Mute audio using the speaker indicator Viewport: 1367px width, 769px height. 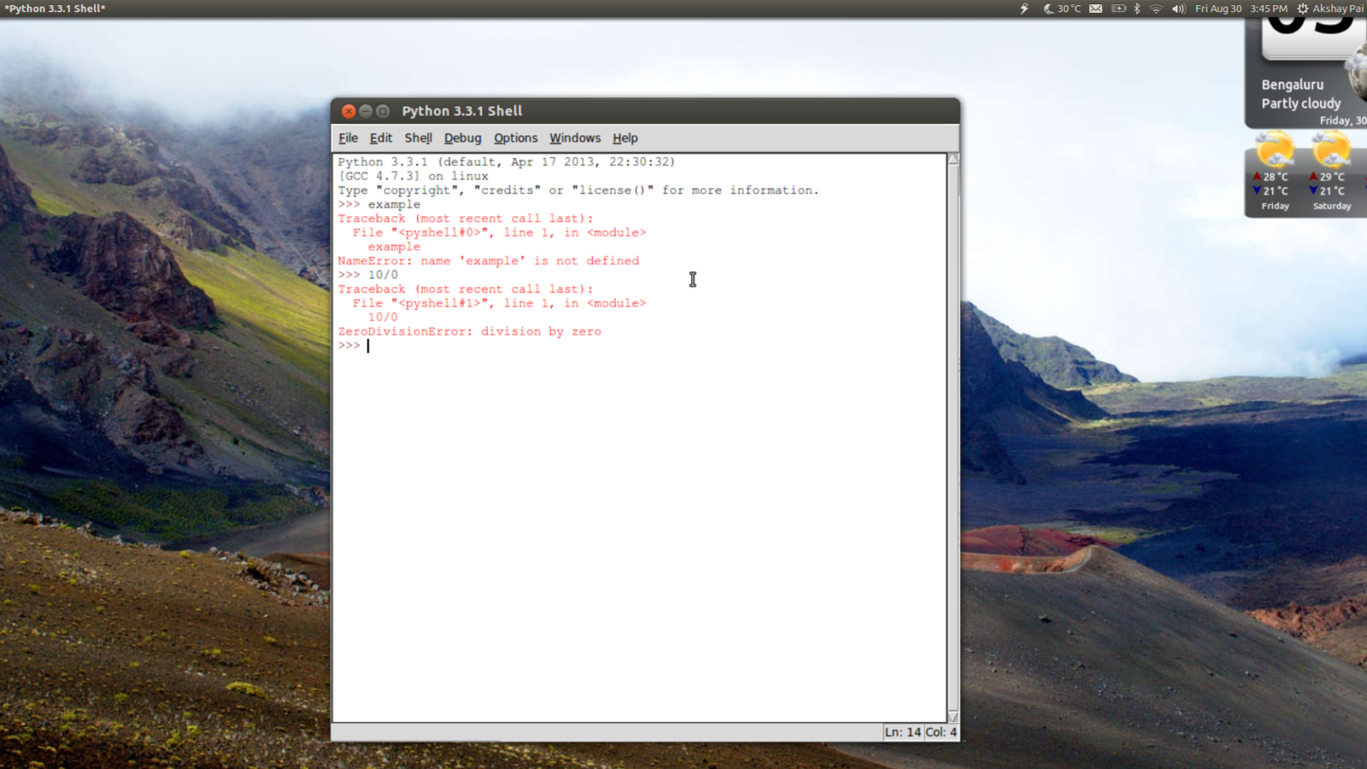pyautogui.click(x=1178, y=8)
